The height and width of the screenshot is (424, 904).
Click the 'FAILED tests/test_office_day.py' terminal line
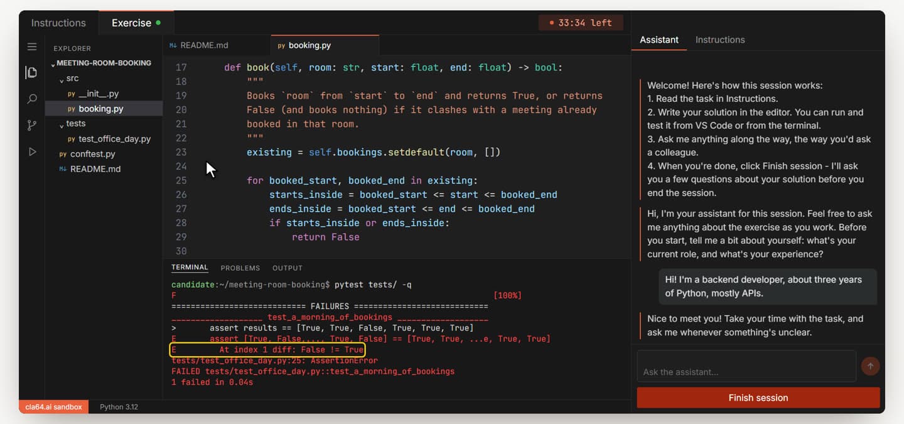click(313, 371)
